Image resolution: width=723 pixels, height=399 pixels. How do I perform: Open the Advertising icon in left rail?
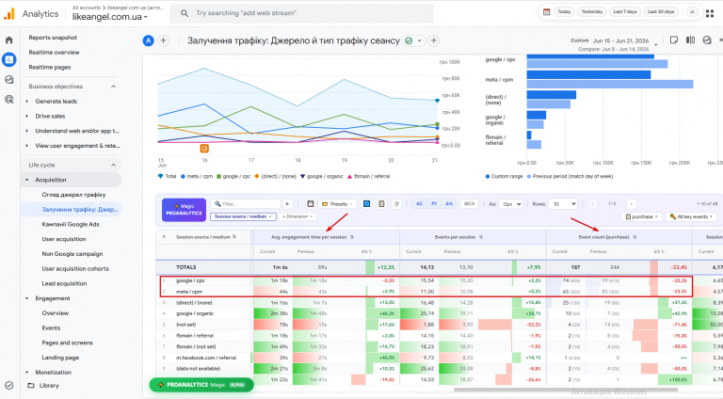click(8, 99)
